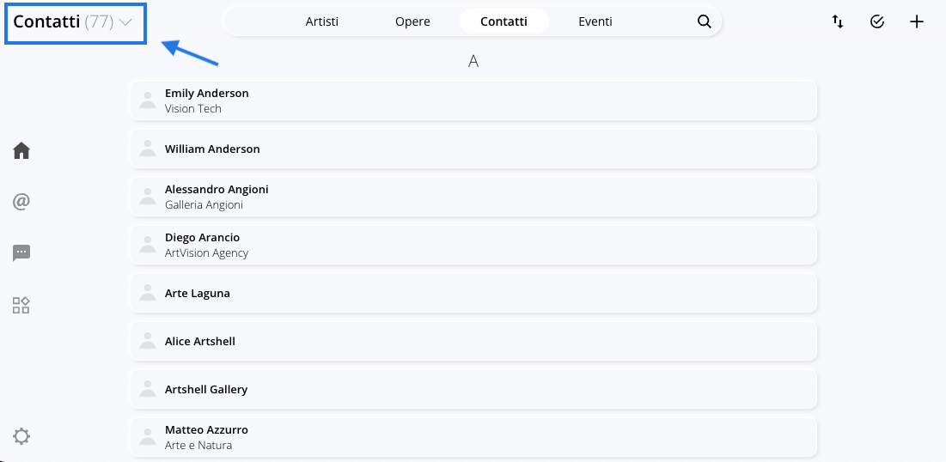This screenshot has width=946, height=462.
Task: Open the Emily Anderson contact
Action: point(473,100)
